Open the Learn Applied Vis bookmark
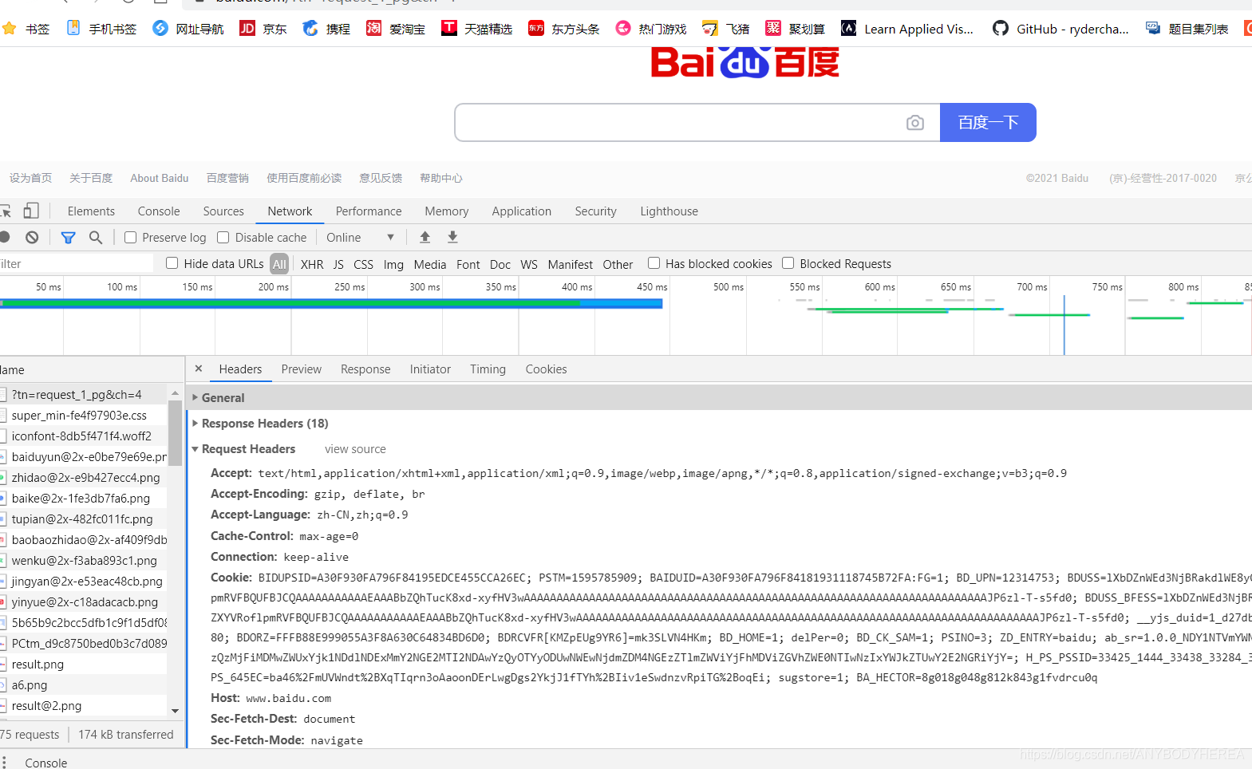Image resolution: width=1252 pixels, height=769 pixels. click(x=907, y=29)
